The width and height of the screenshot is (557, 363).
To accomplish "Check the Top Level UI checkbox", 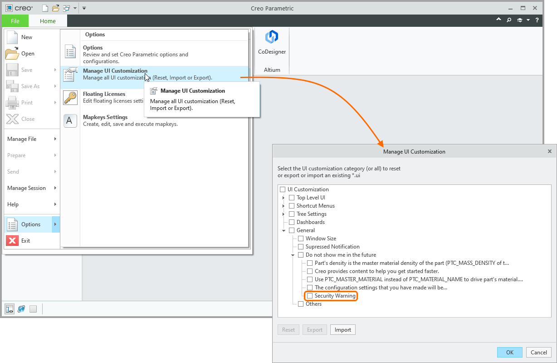I will coord(292,198).
